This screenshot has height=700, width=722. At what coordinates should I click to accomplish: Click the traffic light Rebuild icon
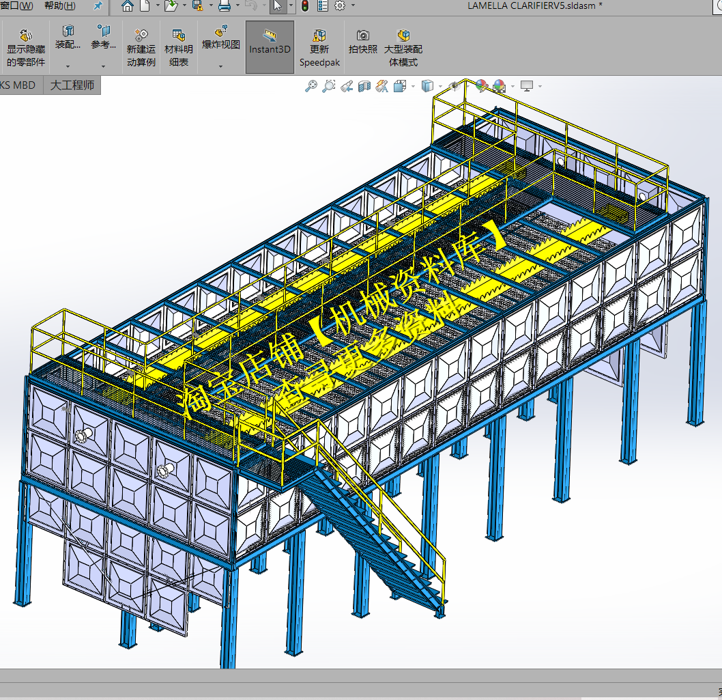tap(304, 6)
